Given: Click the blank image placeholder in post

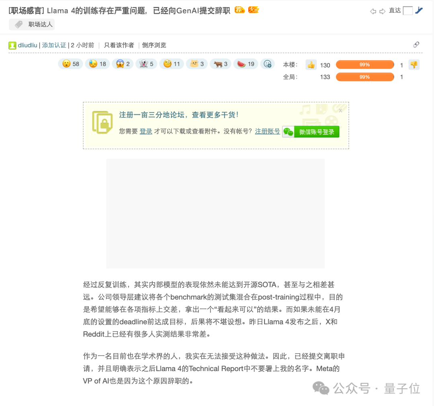Looking at the screenshot, I should pos(215,214).
